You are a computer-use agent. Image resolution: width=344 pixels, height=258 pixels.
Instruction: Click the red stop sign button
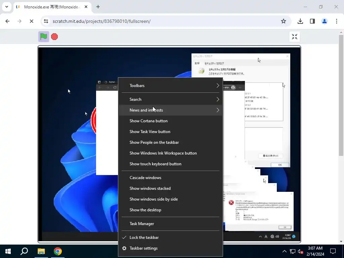54,37
